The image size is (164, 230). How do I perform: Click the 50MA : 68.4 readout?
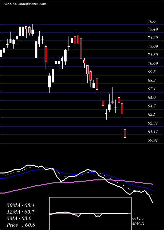20,205
